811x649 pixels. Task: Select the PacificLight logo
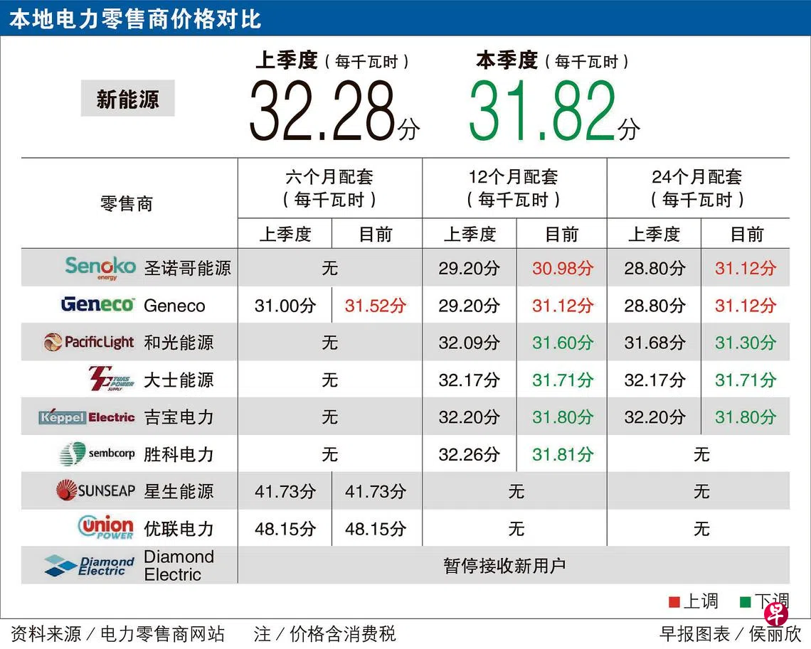tap(89, 343)
